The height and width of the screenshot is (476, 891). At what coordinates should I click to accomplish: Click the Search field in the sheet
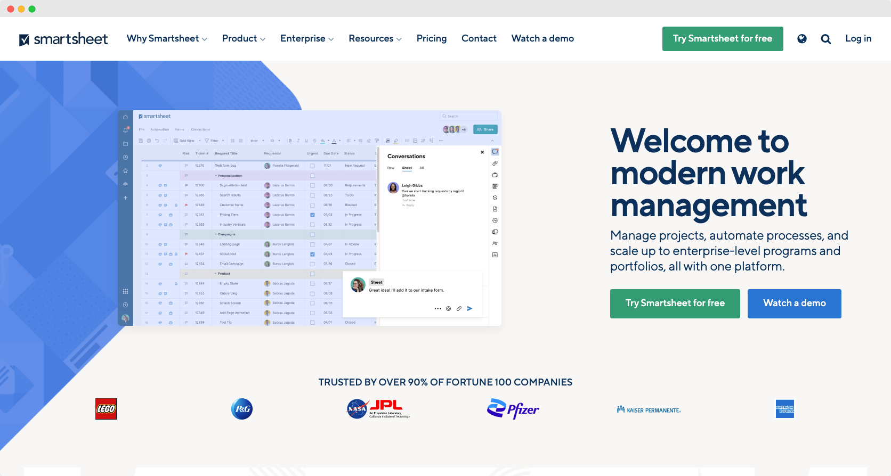click(468, 116)
